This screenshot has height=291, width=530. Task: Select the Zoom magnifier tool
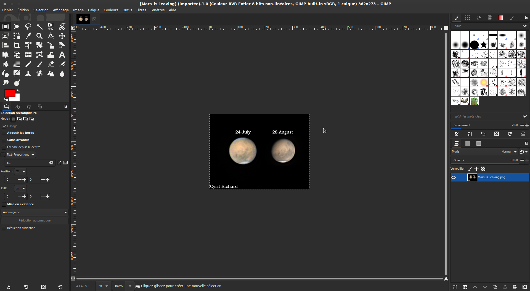point(39,36)
